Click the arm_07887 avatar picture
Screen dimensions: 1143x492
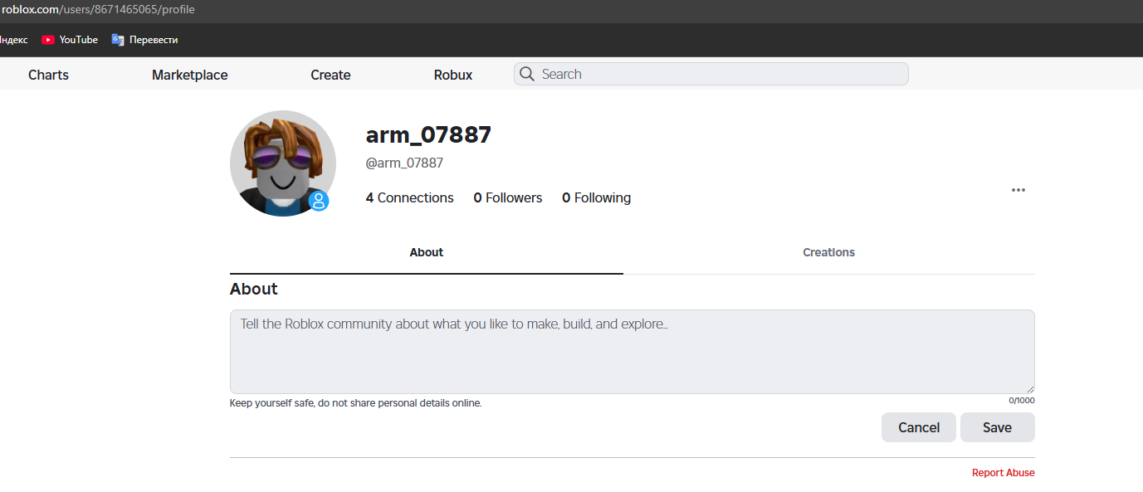coord(283,163)
